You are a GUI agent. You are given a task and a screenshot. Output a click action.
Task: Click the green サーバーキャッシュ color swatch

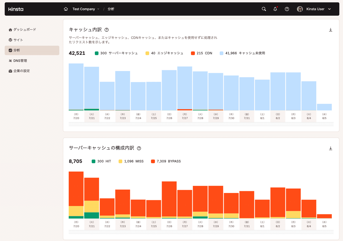(97, 53)
